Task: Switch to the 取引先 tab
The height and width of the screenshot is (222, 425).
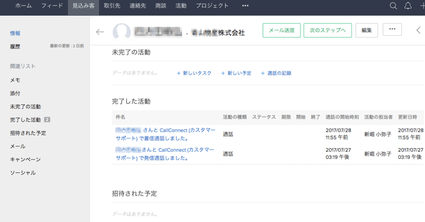Action: (x=112, y=5)
